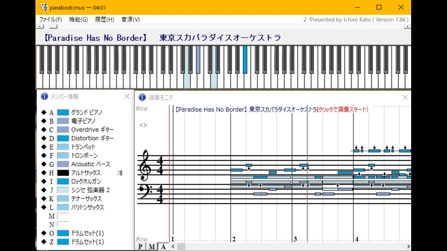Click the top position slider left arrow

[x=40, y=26]
